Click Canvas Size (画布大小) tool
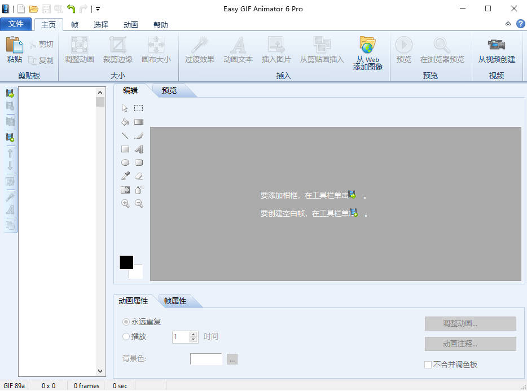This screenshot has width=527, height=391. [156, 50]
